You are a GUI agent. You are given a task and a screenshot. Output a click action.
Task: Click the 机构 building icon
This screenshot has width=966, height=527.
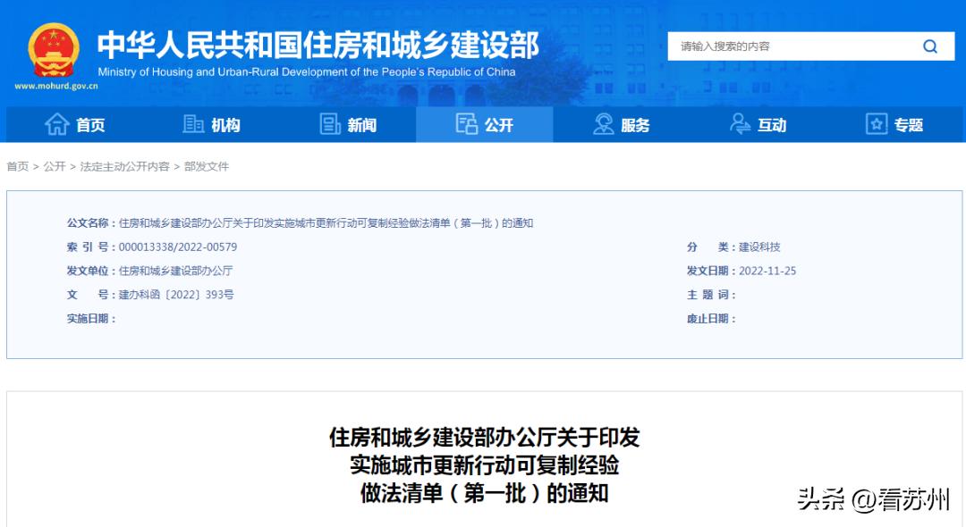tap(193, 125)
